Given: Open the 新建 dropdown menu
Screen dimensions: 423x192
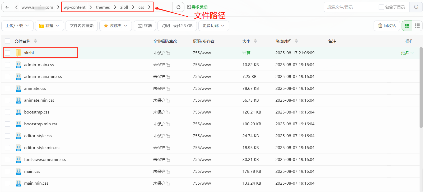Looking at the screenshot, I should [x=49, y=26].
